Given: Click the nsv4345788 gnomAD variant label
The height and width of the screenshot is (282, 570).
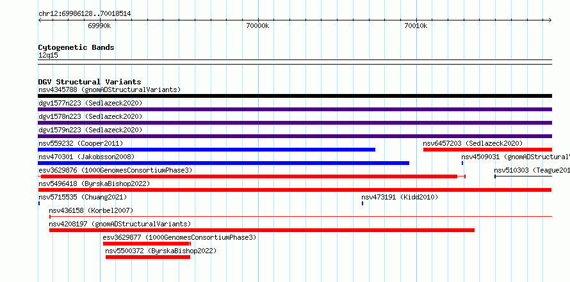Looking at the screenshot, I should pyautogui.click(x=110, y=90).
